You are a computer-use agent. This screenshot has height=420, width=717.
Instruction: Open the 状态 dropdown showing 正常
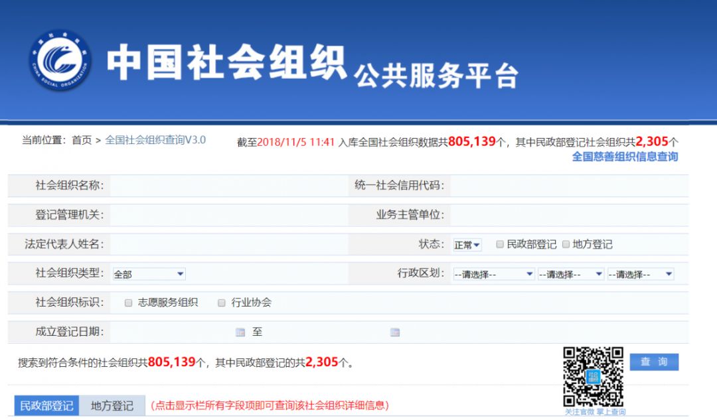pyautogui.click(x=467, y=245)
